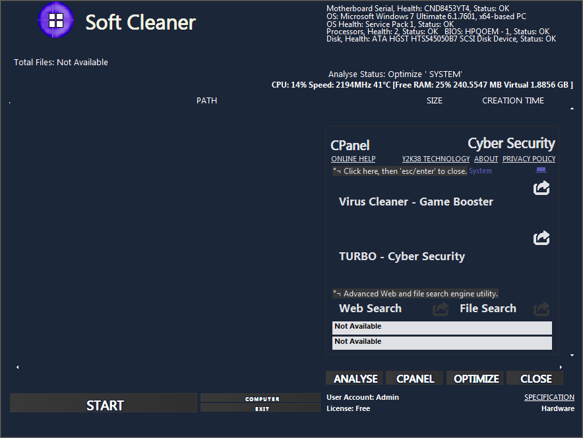
Task: View the PRIVACY POLICY link
Action: click(x=529, y=159)
